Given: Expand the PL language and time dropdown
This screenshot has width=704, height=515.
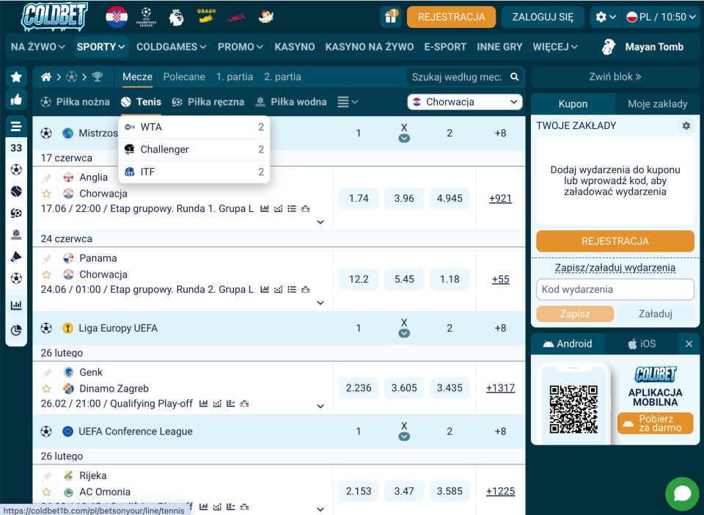Looking at the screenshot, I should [657, 17].
